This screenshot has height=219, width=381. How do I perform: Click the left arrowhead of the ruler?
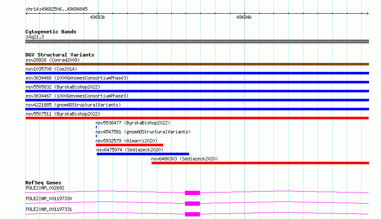[27, 13]
